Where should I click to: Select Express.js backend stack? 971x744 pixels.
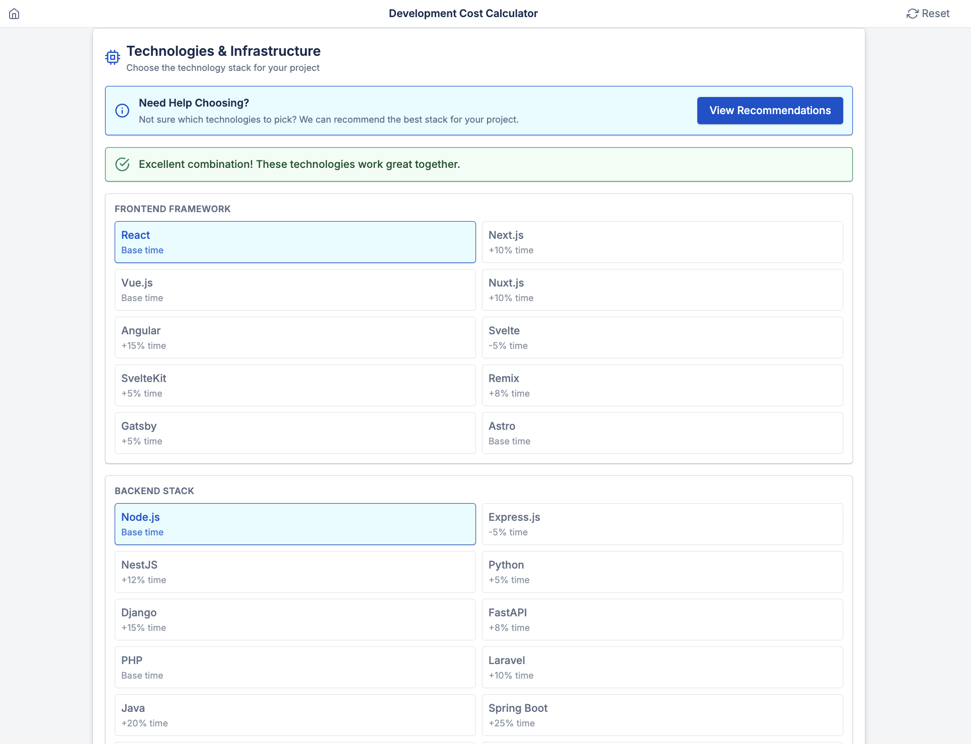pyautogui.click(x=662, y=524)
